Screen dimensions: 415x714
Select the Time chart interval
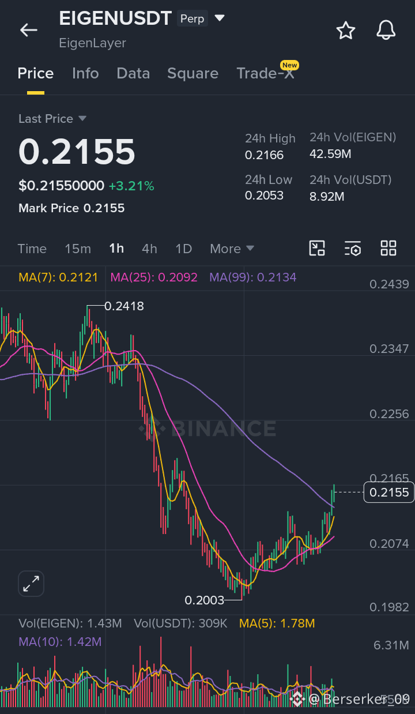click(32, 249)
